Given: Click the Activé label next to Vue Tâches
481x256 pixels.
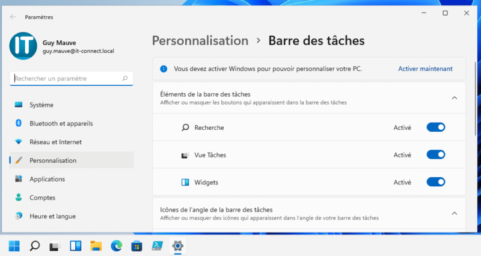Looking at the screenshot, I should [x=402, y=155].
